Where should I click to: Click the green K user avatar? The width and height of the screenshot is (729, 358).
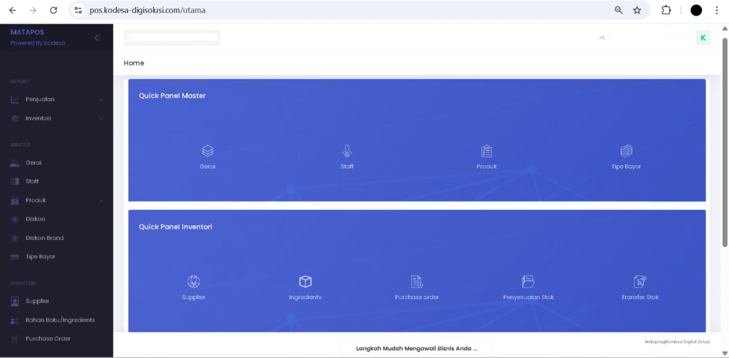point(703,38)
